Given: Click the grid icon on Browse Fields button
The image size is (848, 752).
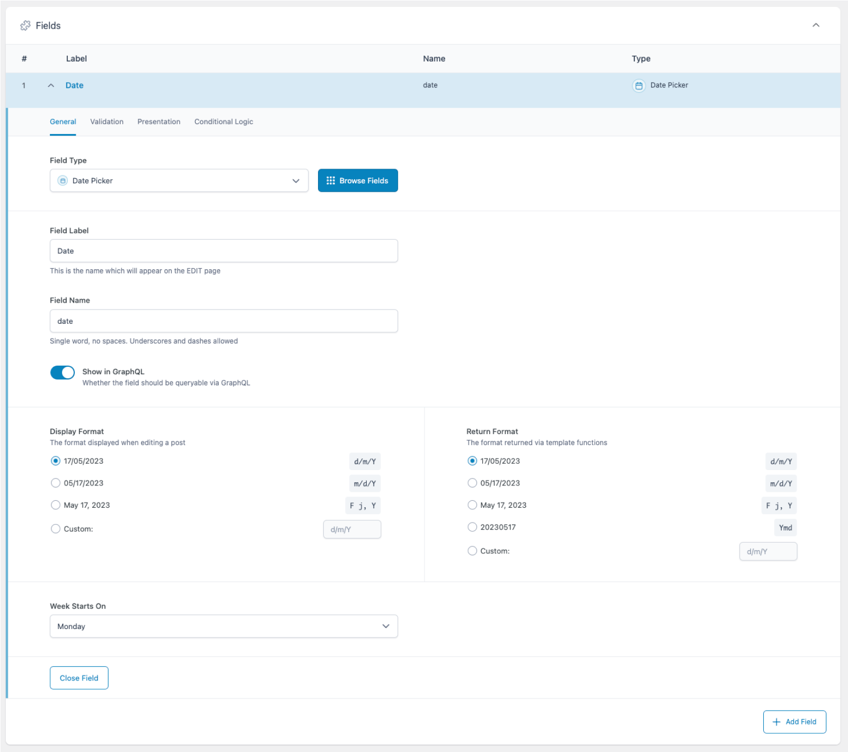Looking at the screenshot, I should pyautogui.click(x=331, y=180).
